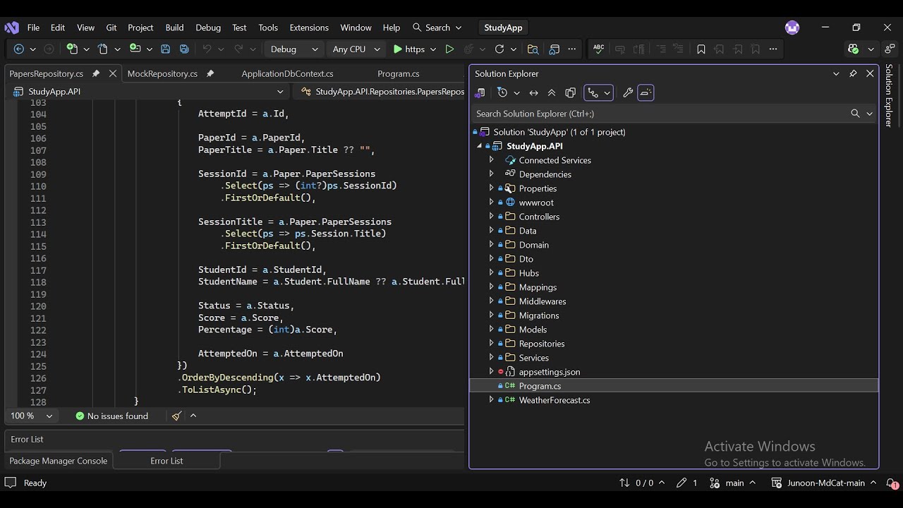
Task: Click the search magnifier in Solution Explorer
Action: pyautogui.click(x=855, y=114)
